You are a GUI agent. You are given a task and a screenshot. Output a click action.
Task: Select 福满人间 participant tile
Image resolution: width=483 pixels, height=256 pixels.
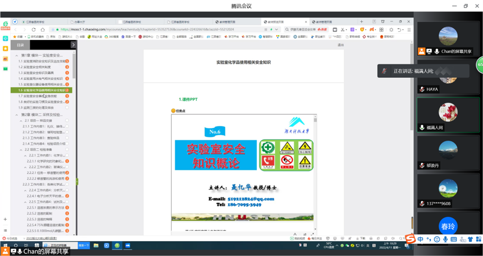coord(448,115)
